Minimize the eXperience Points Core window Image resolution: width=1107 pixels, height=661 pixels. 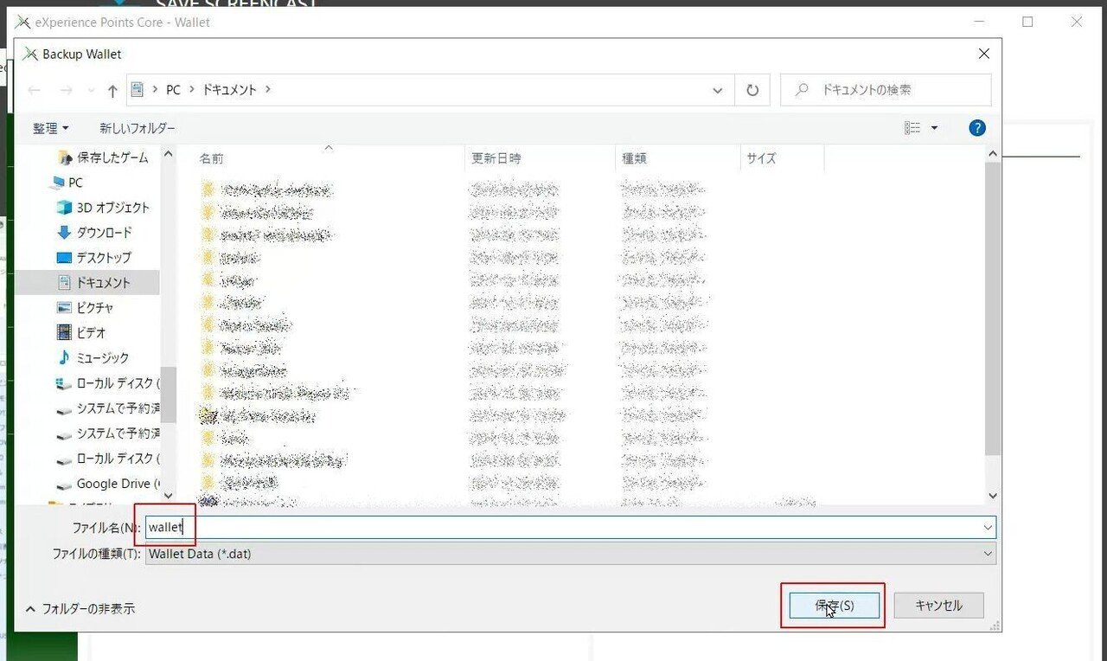(x=978, y=22)
